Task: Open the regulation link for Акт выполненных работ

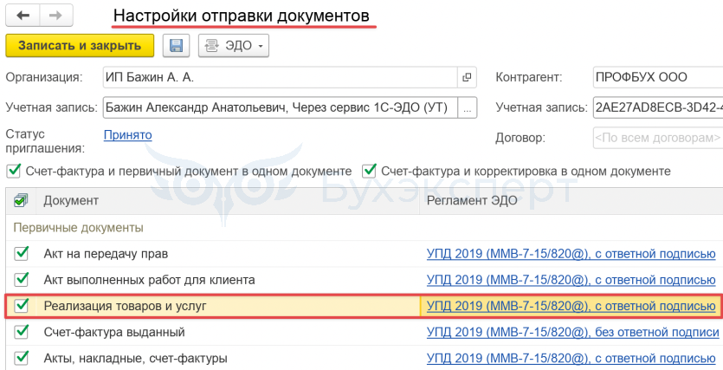Action: pyautogui.click(x=571, y=280)
